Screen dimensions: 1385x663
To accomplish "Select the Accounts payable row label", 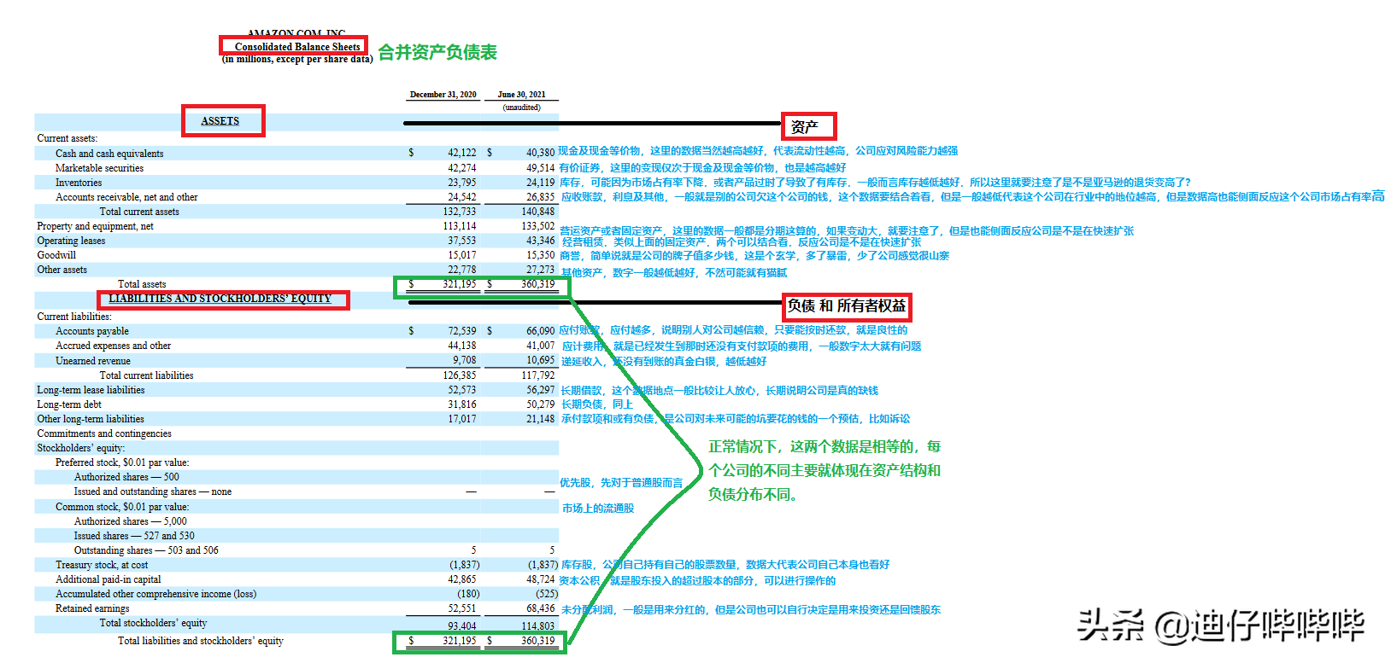I will 92,331.
